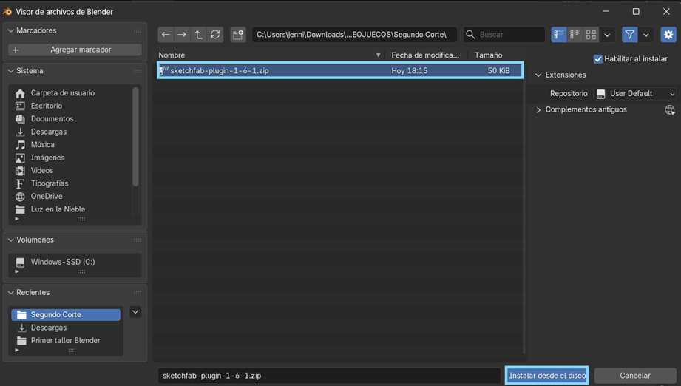
Task: Switch to horizontal list view
Action: (575, 35)
